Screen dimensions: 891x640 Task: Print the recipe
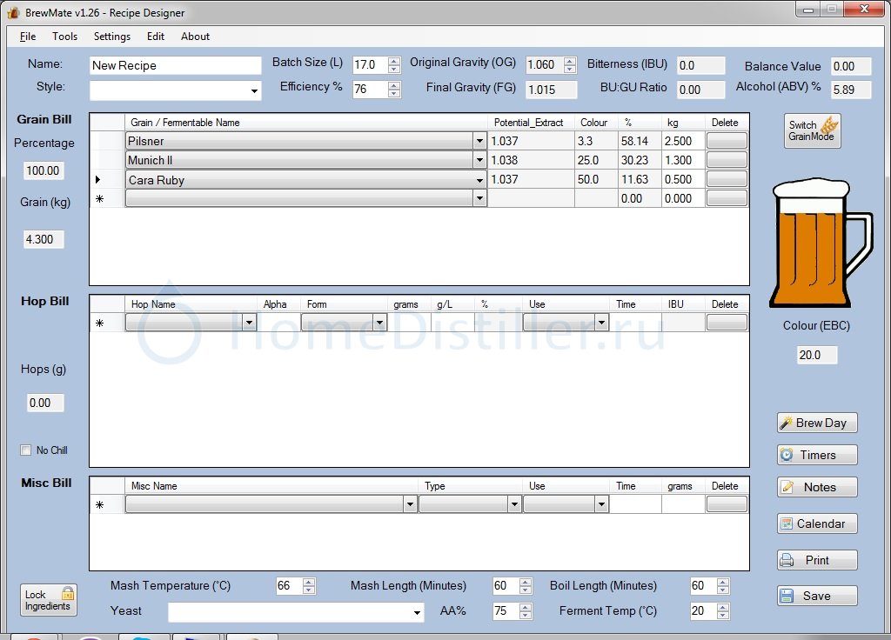817,561
